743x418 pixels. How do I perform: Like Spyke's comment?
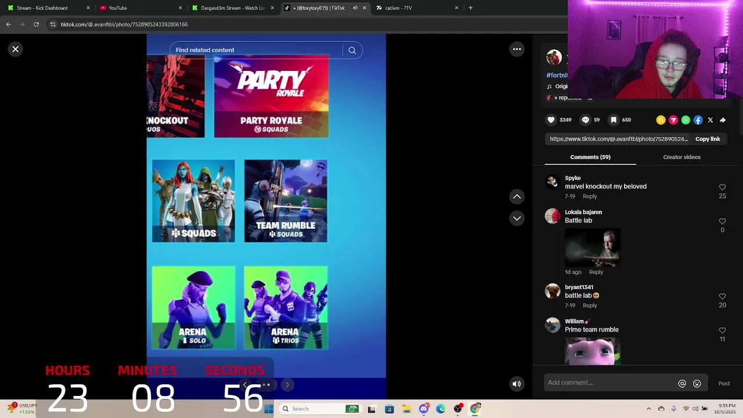click(722, 188)
